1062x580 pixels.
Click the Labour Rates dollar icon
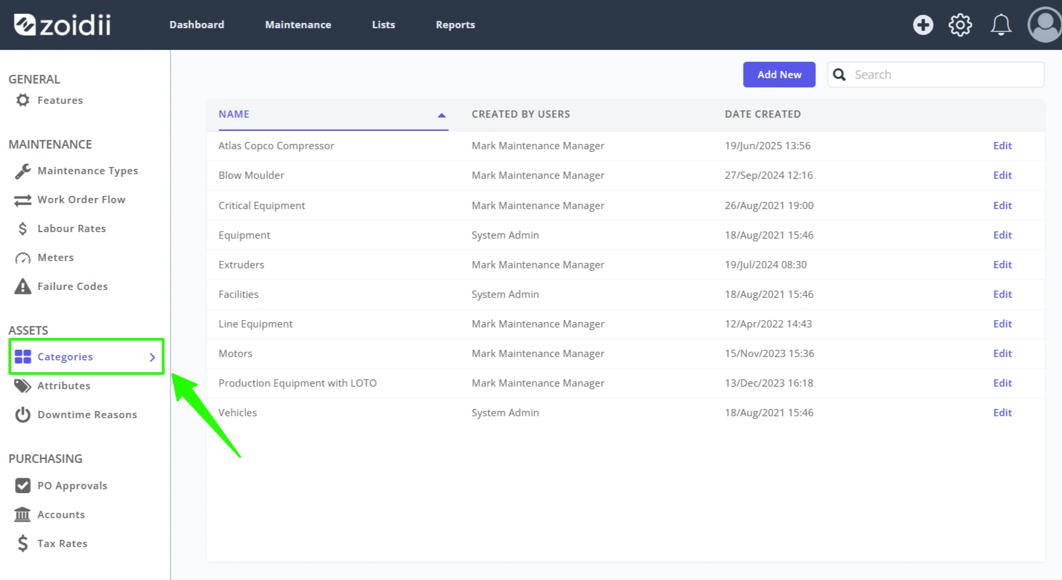pos(23,229)
